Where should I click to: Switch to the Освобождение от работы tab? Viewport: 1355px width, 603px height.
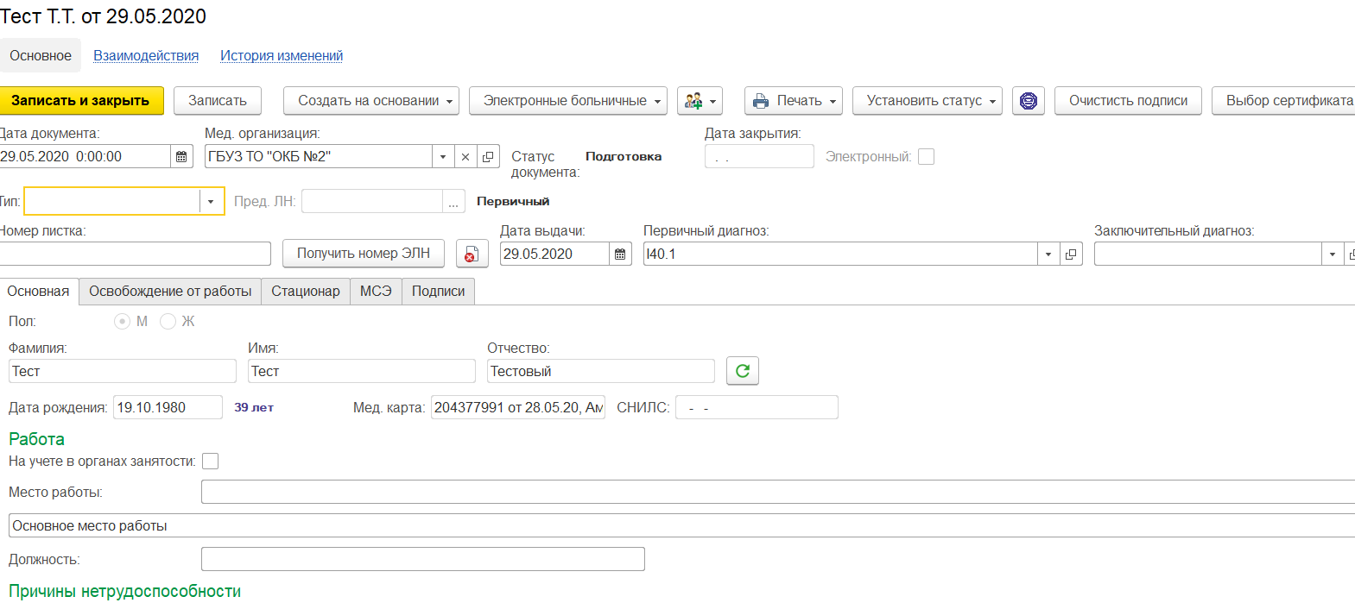coord(170,292)
